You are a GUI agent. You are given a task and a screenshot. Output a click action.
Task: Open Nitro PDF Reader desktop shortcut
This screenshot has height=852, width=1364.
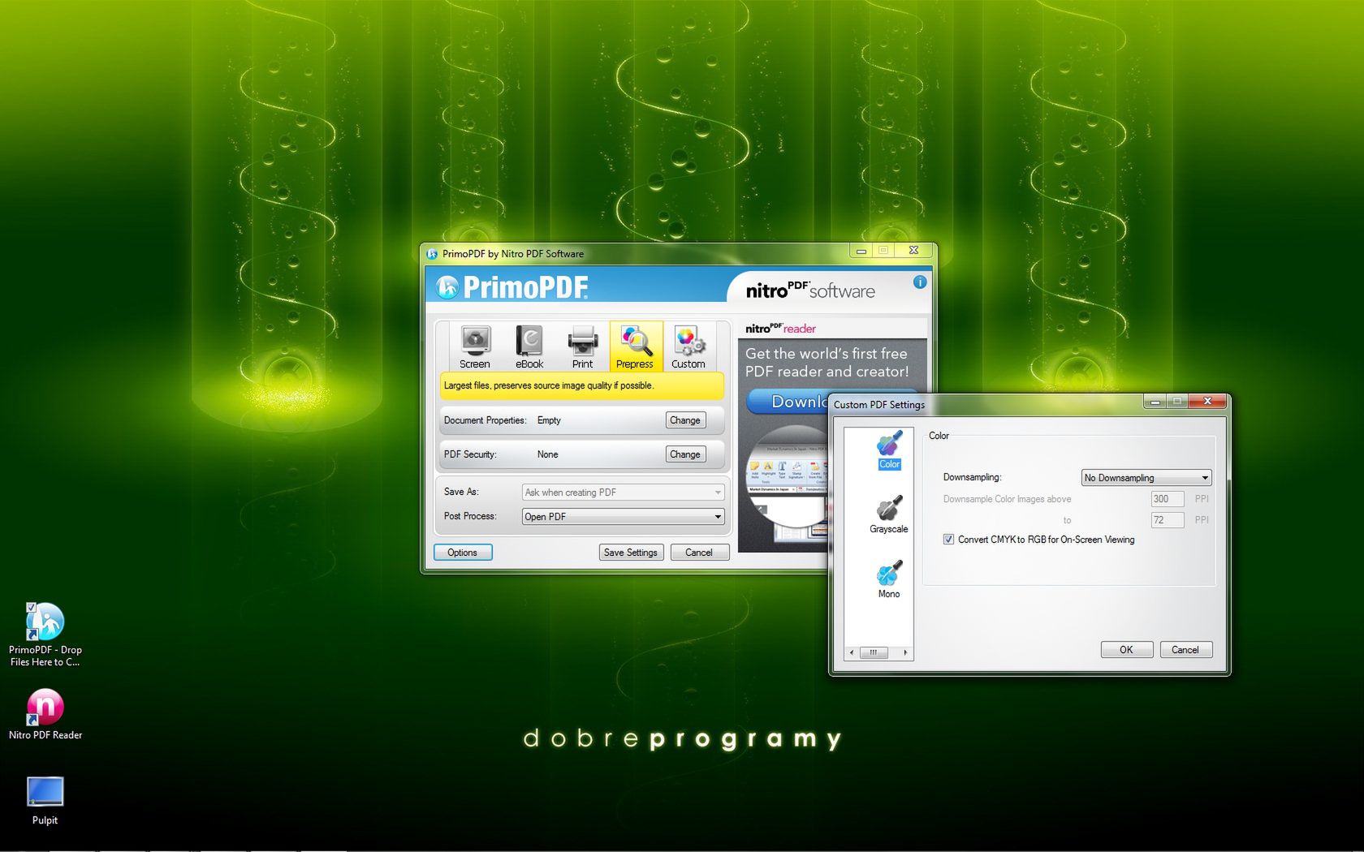(x=45, y=714)
